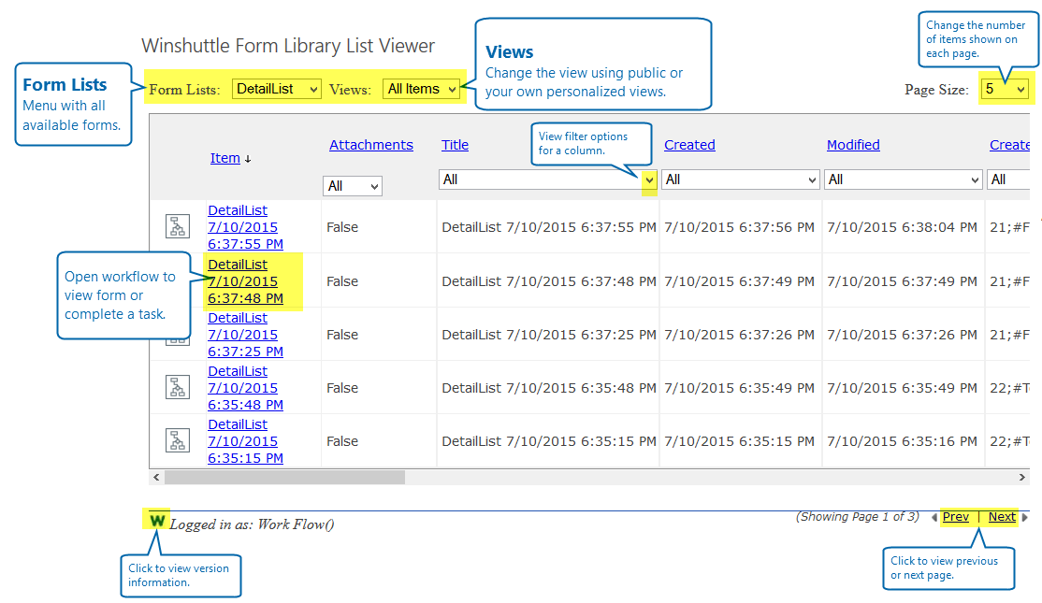
Task: Go to the next page with Next
Action: (x=1002, y=517)
